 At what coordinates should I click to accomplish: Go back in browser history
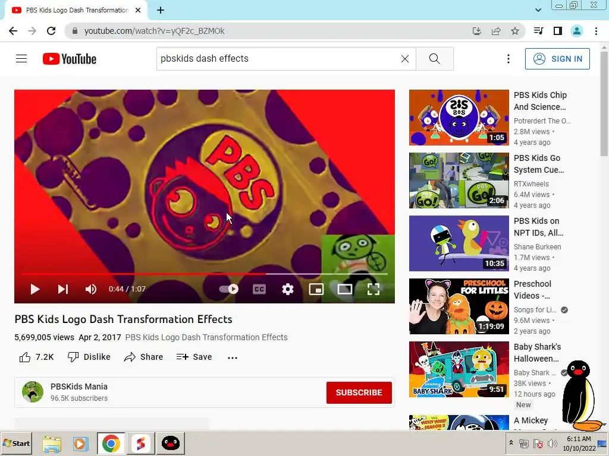pyautogui.click(x=13, y=31)
